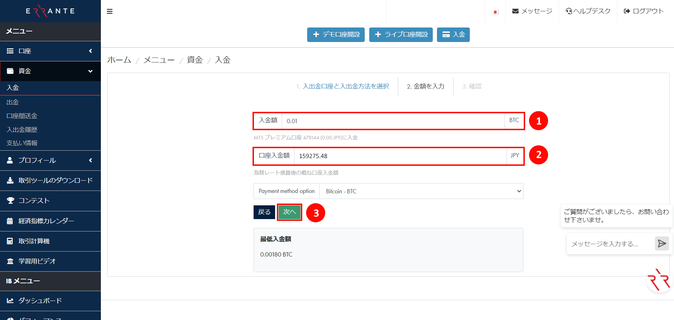This screenshot has height=320, width=674.
Task: Open Payment method option dropdown
Action: [421, 191]
